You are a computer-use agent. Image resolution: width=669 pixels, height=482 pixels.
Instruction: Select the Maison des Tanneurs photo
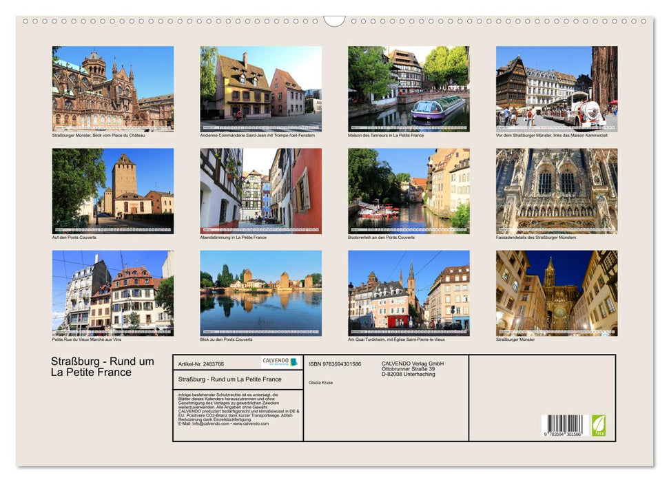409,89
